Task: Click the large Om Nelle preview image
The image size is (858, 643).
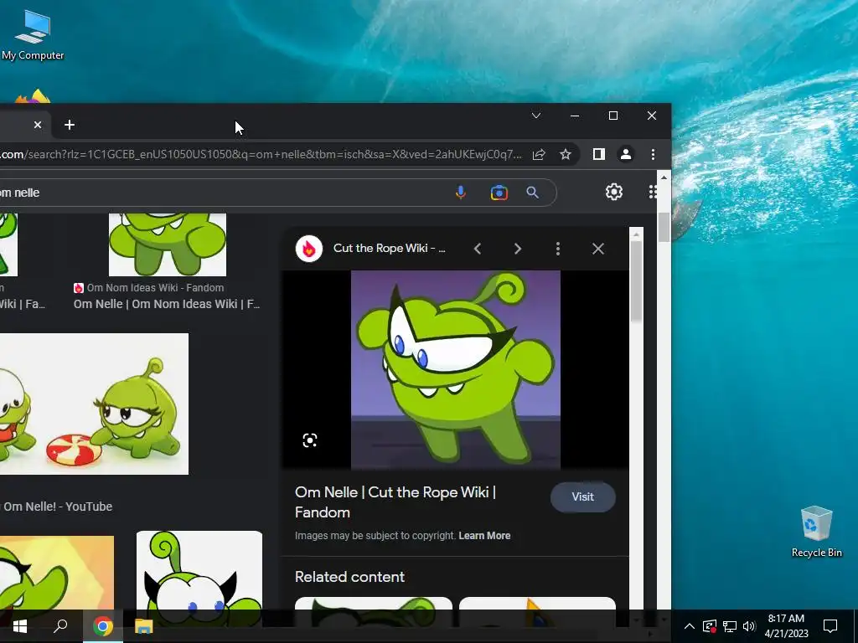Action: (455, 369)
